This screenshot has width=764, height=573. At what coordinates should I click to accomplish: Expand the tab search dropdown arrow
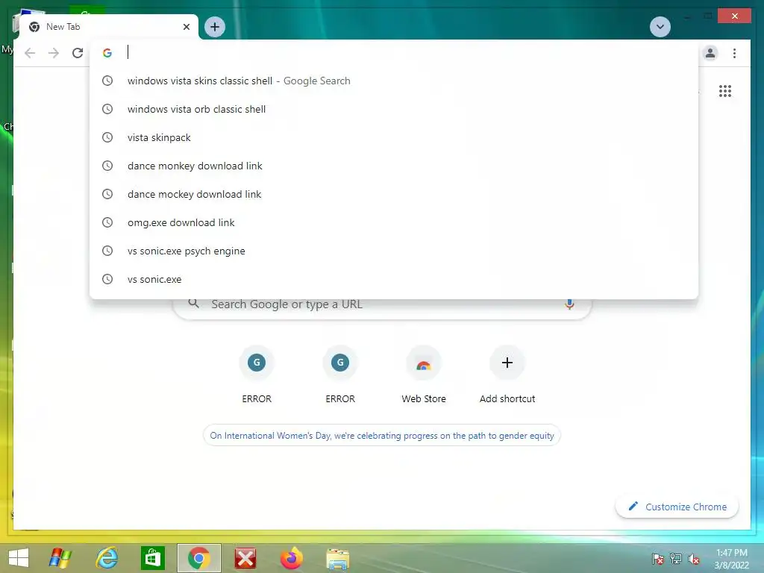[660, 27]
